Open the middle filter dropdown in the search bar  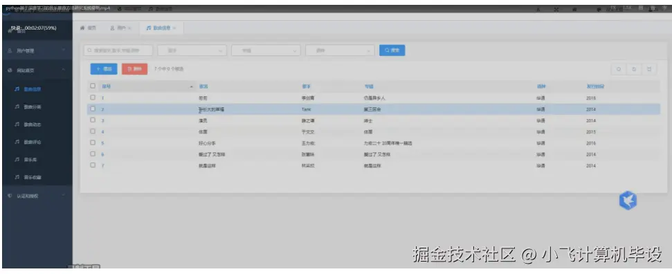click(x=266, y=51)
